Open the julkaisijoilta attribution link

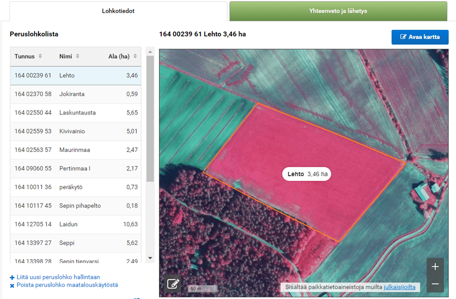pyautogui.click(x=399, y=287)
